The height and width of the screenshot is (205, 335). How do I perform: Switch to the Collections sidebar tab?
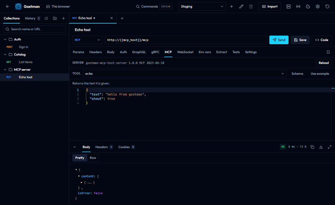tap(12, 18)
